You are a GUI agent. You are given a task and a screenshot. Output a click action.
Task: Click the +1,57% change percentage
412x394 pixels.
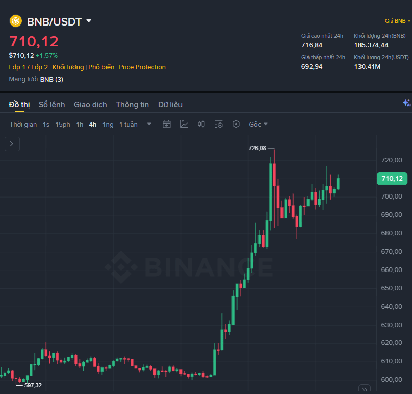(46, 56)
